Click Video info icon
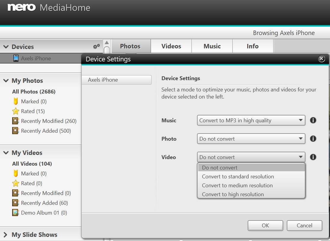 click(313, 157)
